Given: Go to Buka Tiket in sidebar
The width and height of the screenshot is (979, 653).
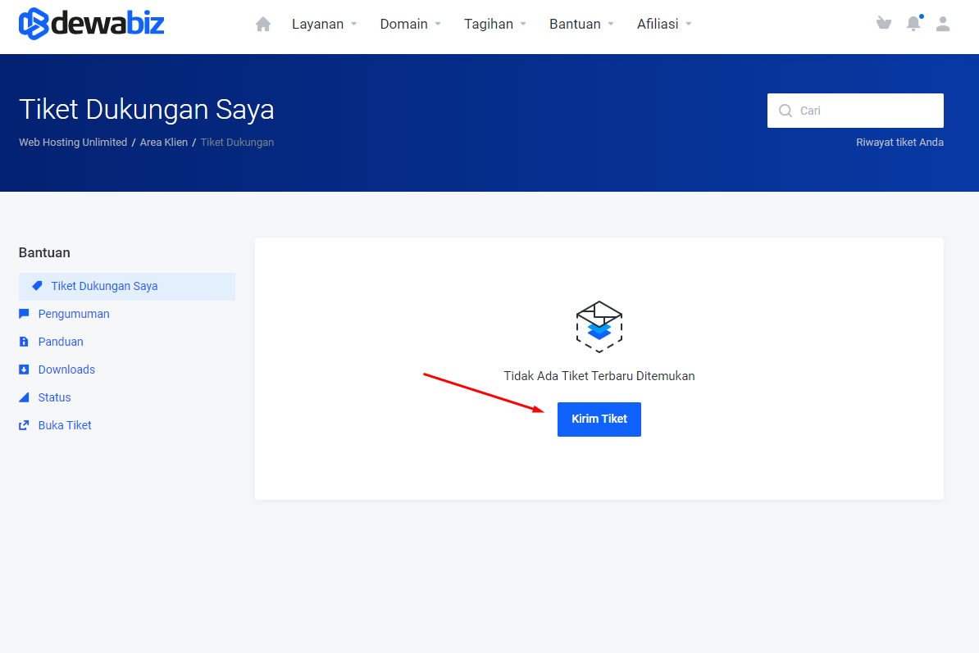Looking at the screenshot, I should pyautogui.click(x=65, y=425).
